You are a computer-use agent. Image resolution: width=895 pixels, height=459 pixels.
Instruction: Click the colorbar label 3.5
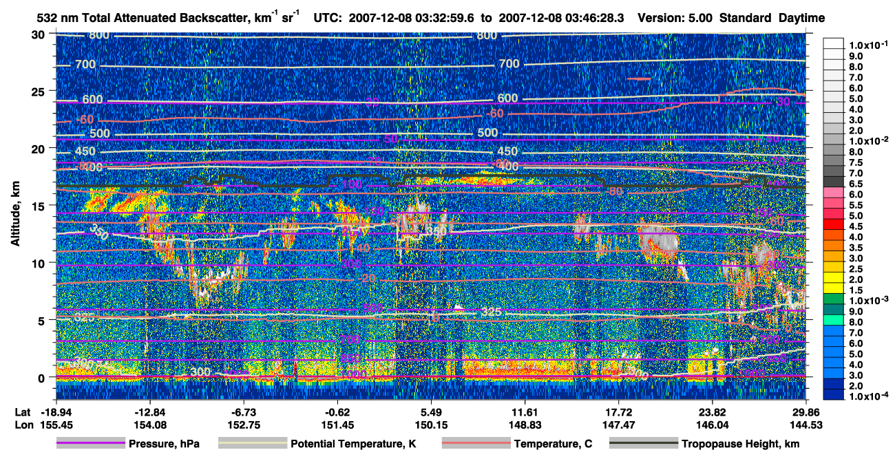(x=856, y=247)
